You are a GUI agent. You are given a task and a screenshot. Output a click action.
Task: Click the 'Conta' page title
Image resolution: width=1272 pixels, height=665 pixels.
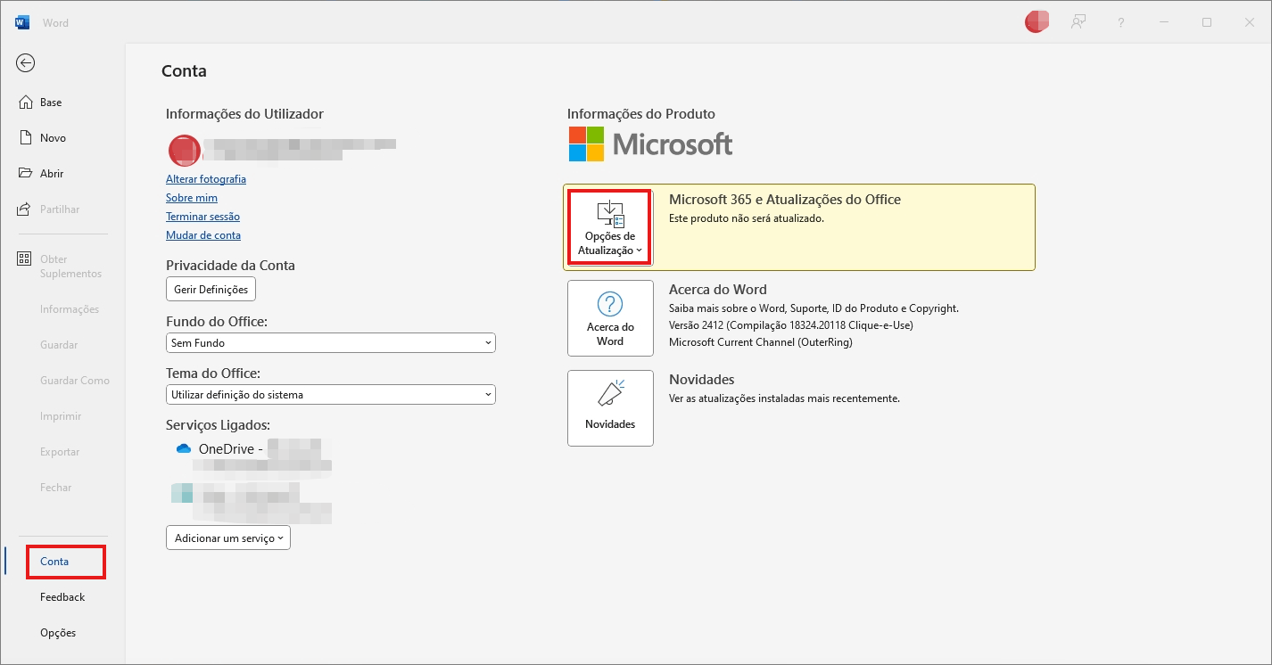point(184,71)
